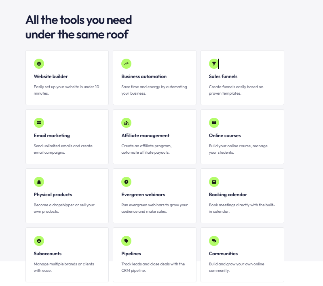The width and height of the screenshot is (323, 286).
Task: Click the tag icon for Pipelines
Action: click(127, 241)
